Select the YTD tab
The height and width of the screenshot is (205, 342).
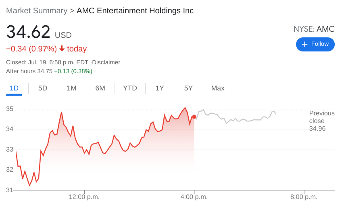pos(130,88)
